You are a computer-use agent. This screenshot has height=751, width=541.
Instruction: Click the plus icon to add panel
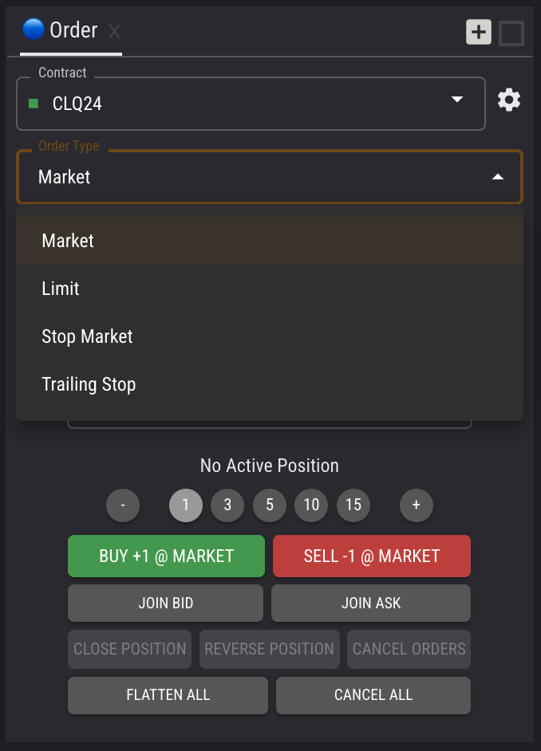click(x=479, y=33)
